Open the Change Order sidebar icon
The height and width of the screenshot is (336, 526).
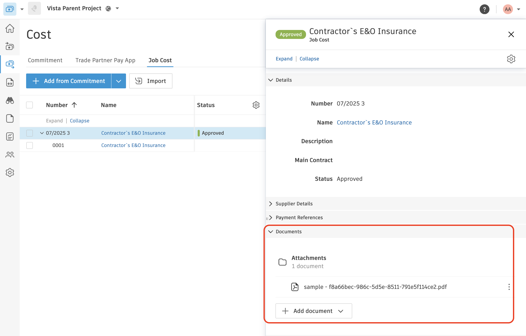pyautogui.click(x=10, y=82)
